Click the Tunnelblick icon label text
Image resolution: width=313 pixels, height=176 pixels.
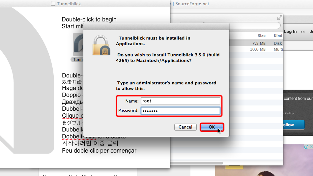[x=78, y=60]
